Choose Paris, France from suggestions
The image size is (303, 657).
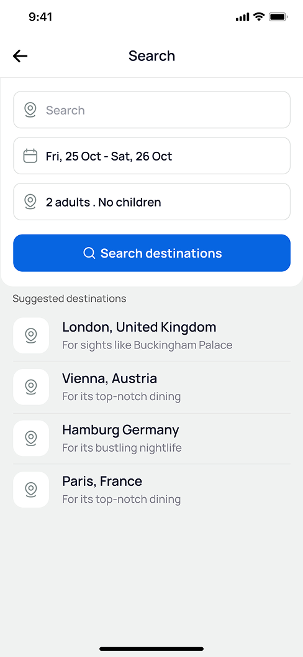click(151, 490)
